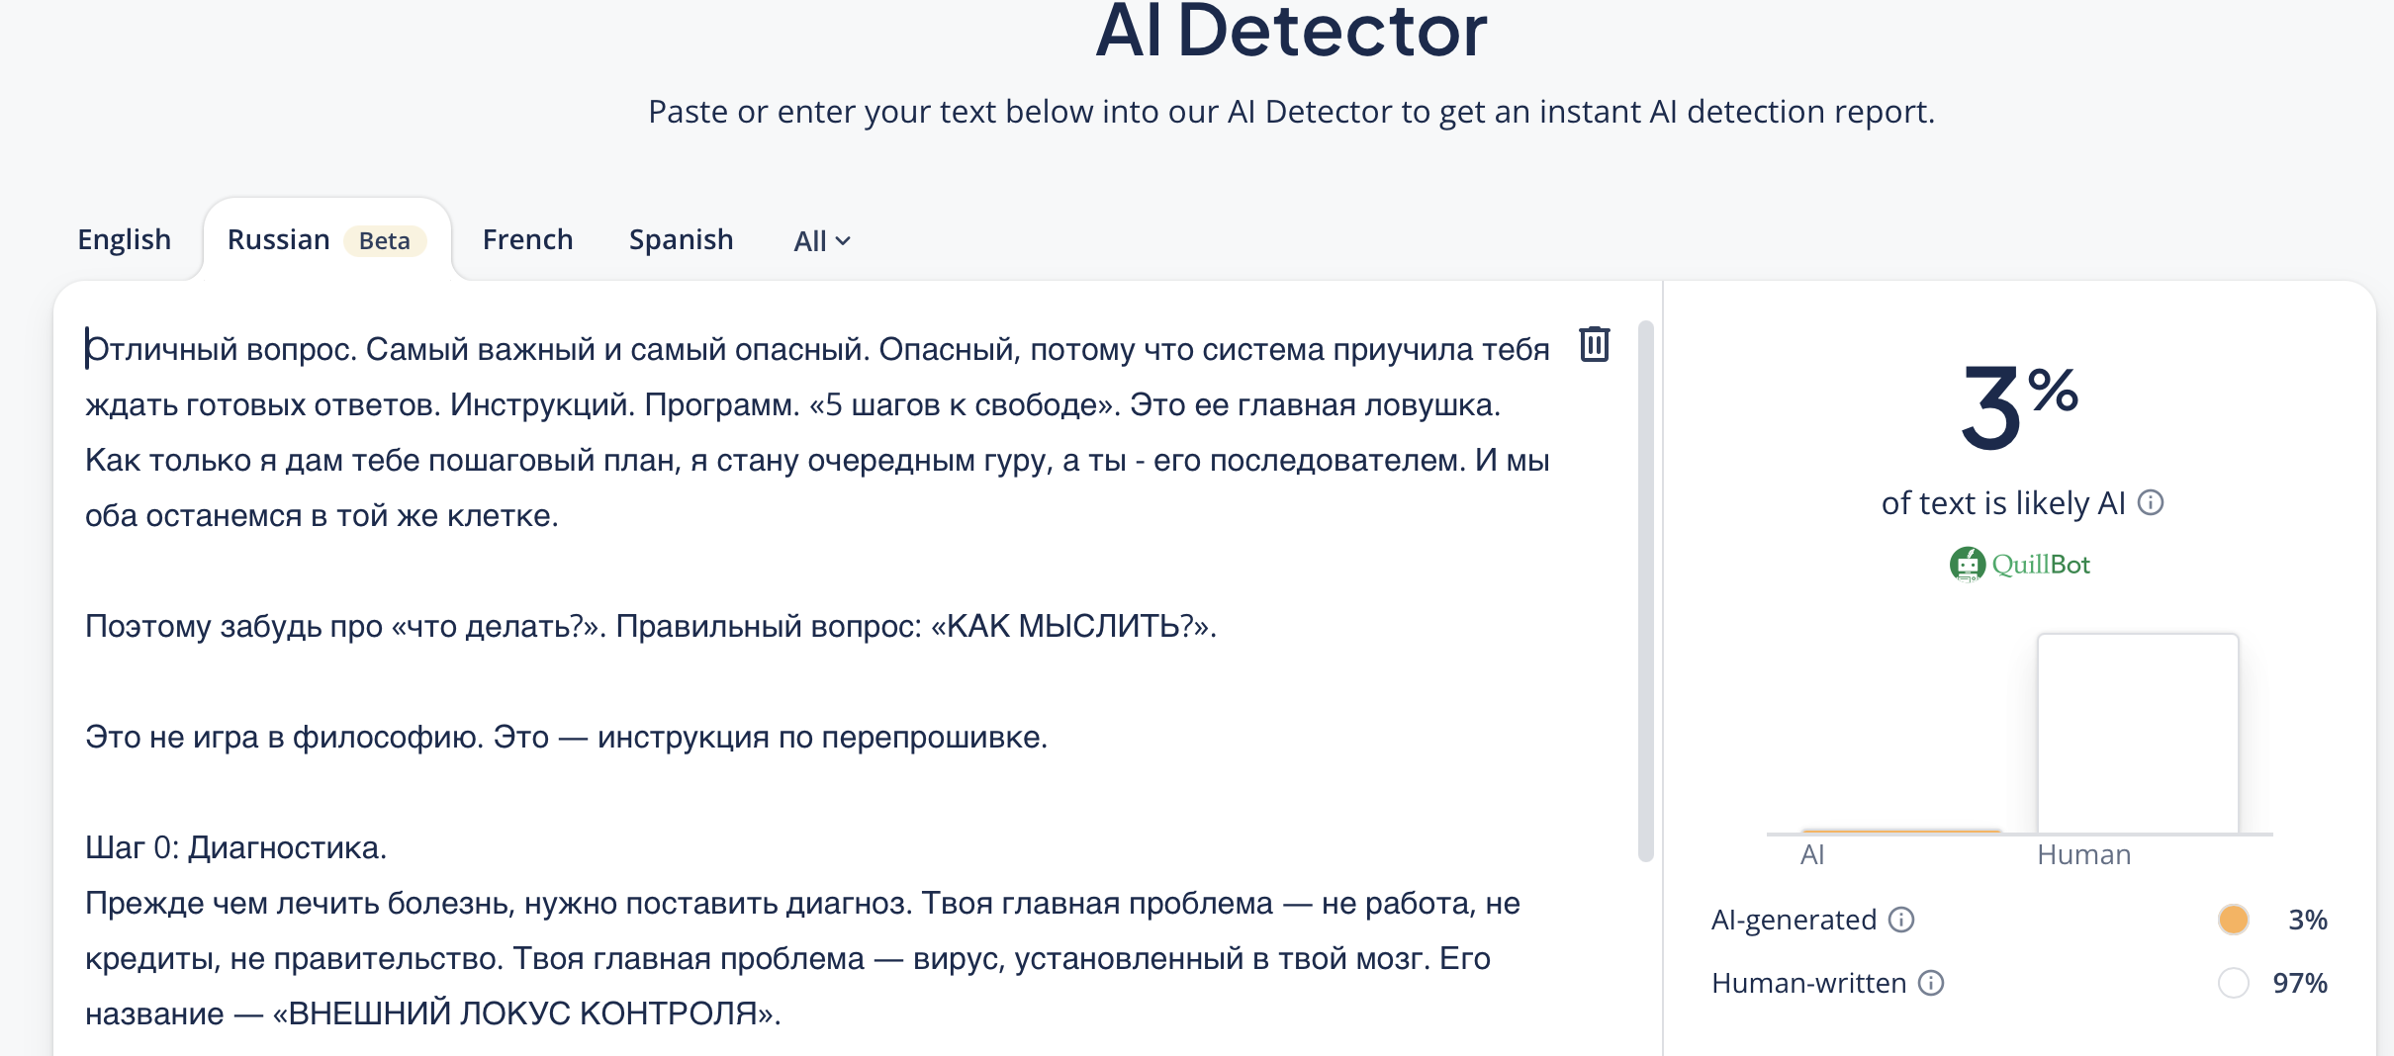Click the white Human-written color dot

tap(2233, 983)
